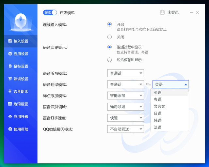Select 开启 for continuous input mode
The image size is (209, 167).
point(110,24)
